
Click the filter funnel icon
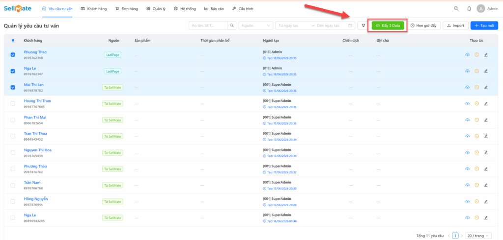pos(363,25)
